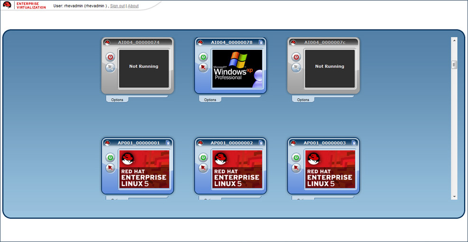Click the document icon on AP001_00000001 title

pyautogui.click(x=168, y=143)
